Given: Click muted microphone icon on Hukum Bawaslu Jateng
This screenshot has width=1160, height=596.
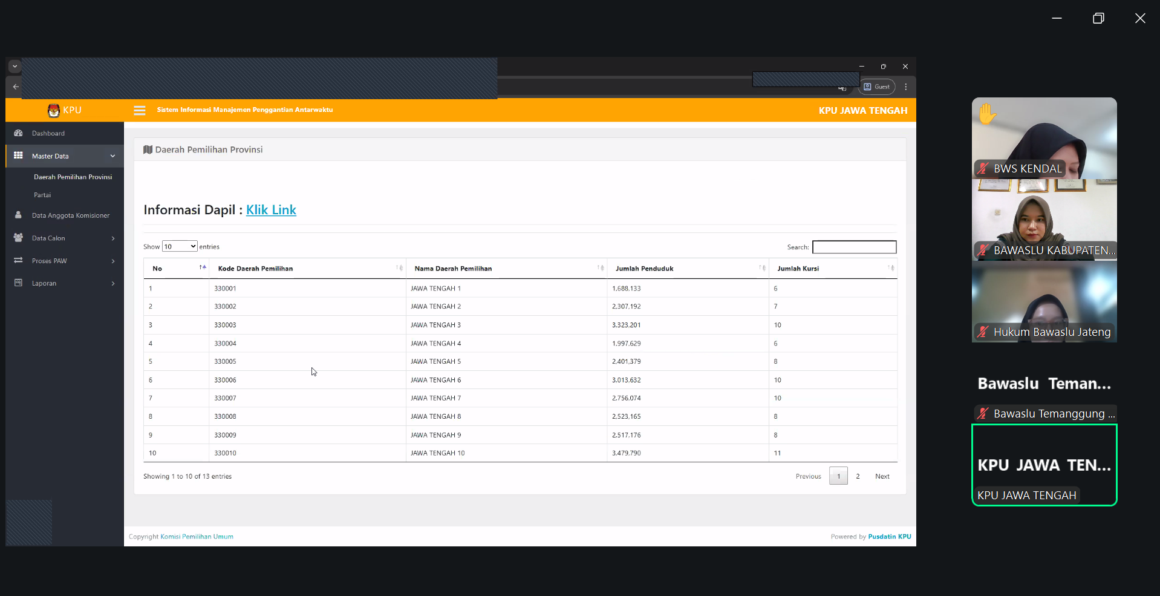Looking at the screenshot, I should [983, 332].
